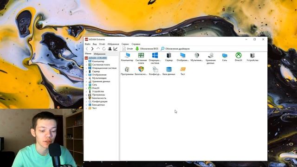Click the forward navigation arrow
The width and height of the screenshot is (297, 167).
click(92, 49)
